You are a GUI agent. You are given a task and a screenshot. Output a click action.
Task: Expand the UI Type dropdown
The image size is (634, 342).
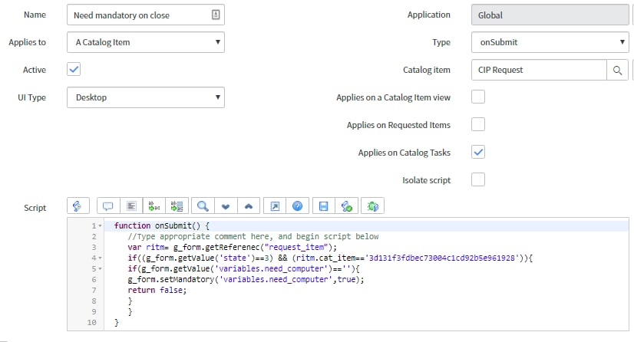145,97
